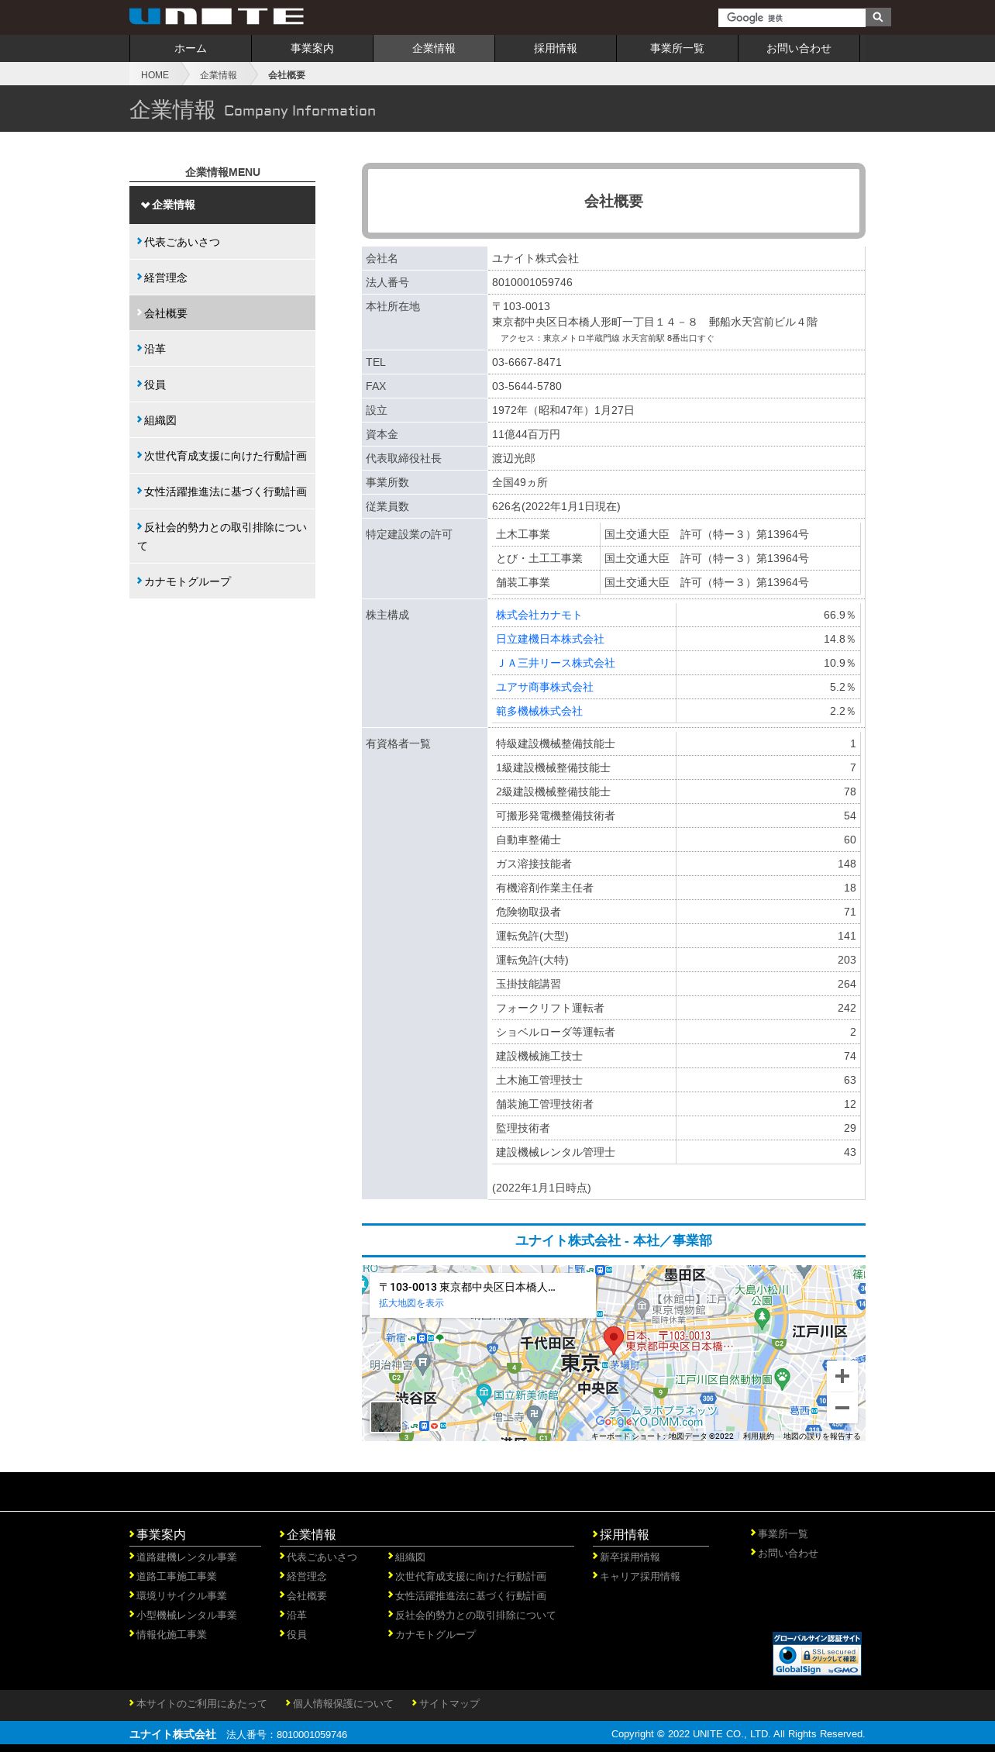
Task: Open サイトマップ footer link
Action: coord(449,1703)
